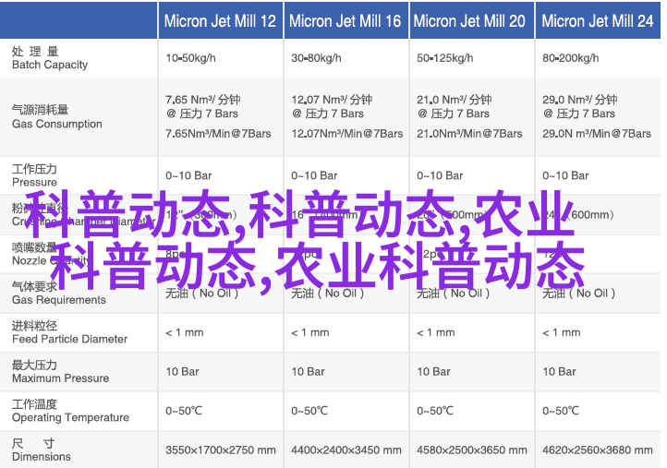Image resolution: width=667 pixels, height=468 pixels.
Task: Select 0~50℃ temperature under Jet Mill 24
Action: [561, 411]
